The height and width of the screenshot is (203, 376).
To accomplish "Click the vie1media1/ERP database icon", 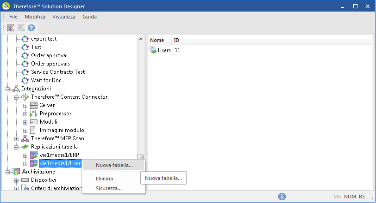I will pyautogui.click(x=34, y=155).
